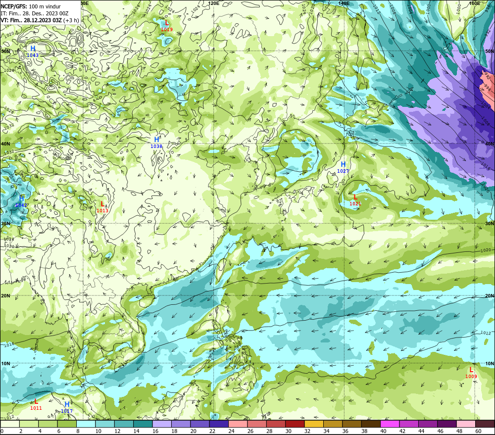Click the dark brown legend swatch at 38

(371, 424)
